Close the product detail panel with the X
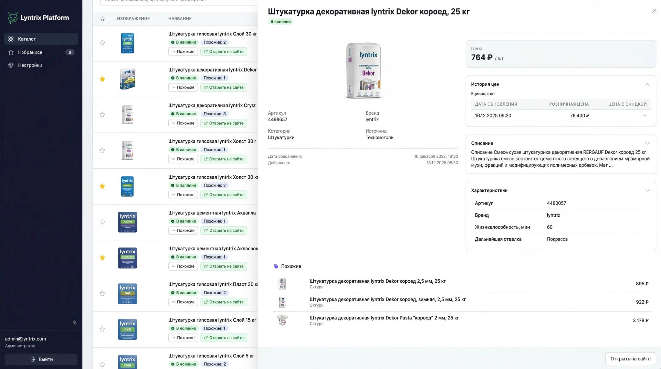Viewport: 661px width, 369px height. click(654, 11)
